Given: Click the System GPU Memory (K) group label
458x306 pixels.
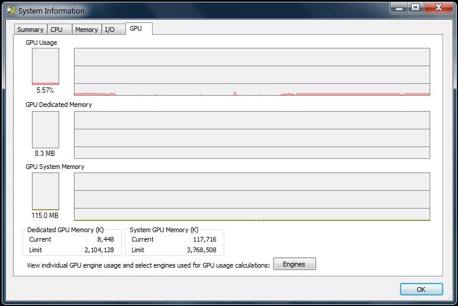Looking at the screenshot, I should 164,230.
